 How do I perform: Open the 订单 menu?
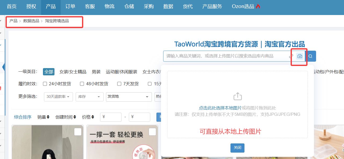70,7
